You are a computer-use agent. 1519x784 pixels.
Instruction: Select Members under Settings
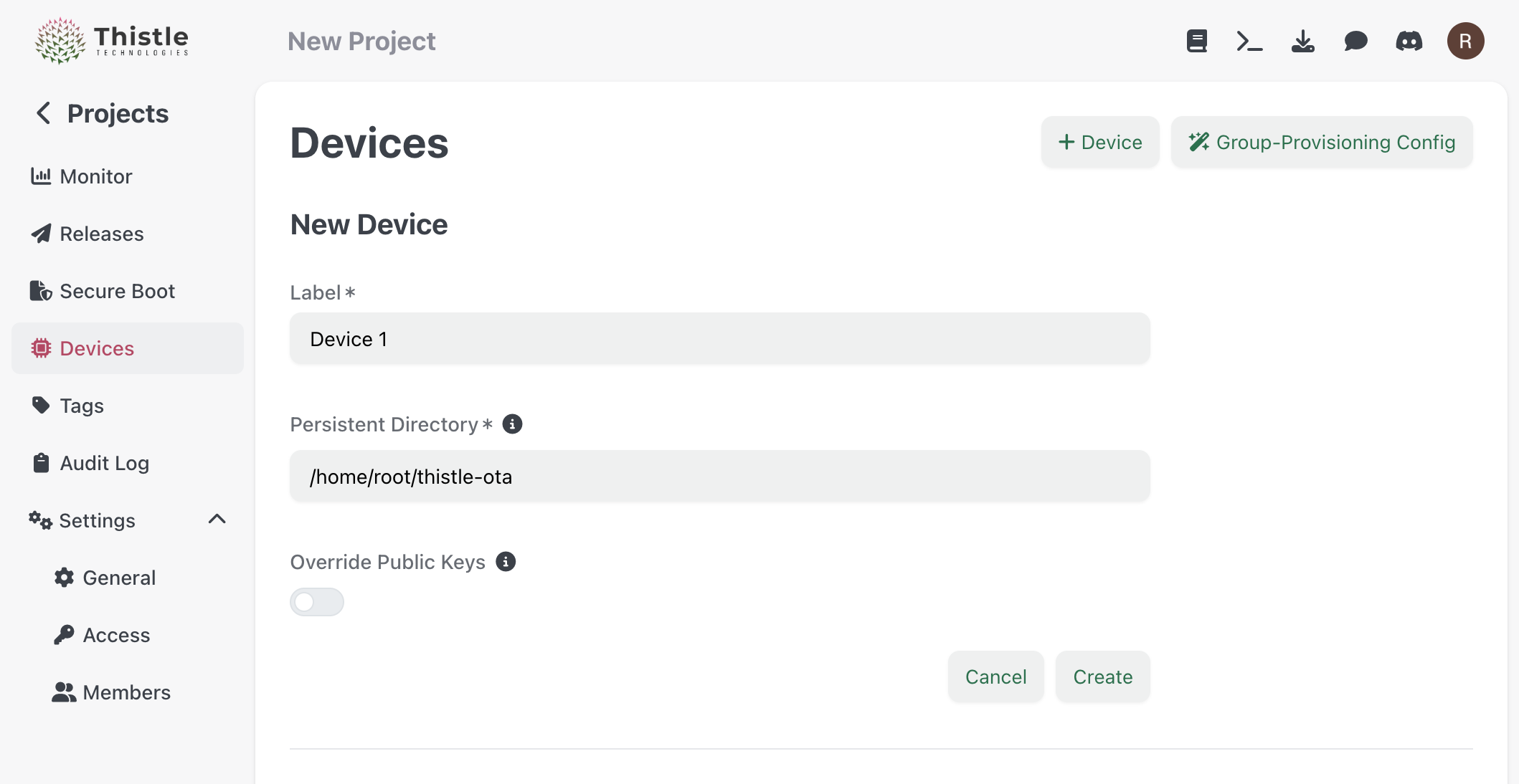[x=126, y=692]
